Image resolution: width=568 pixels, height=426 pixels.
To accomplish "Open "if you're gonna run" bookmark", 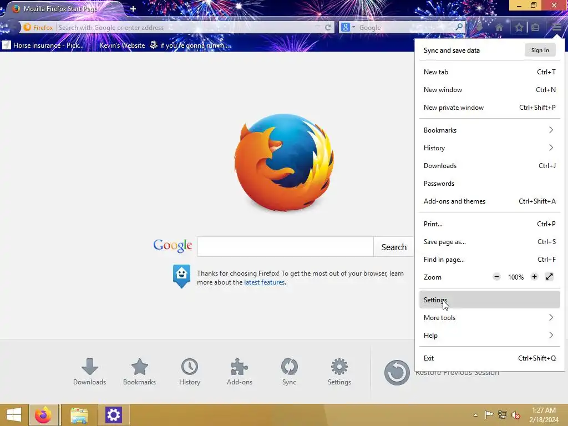I will (190, 45).
